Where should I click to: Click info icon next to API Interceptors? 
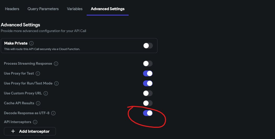point(35,122)
